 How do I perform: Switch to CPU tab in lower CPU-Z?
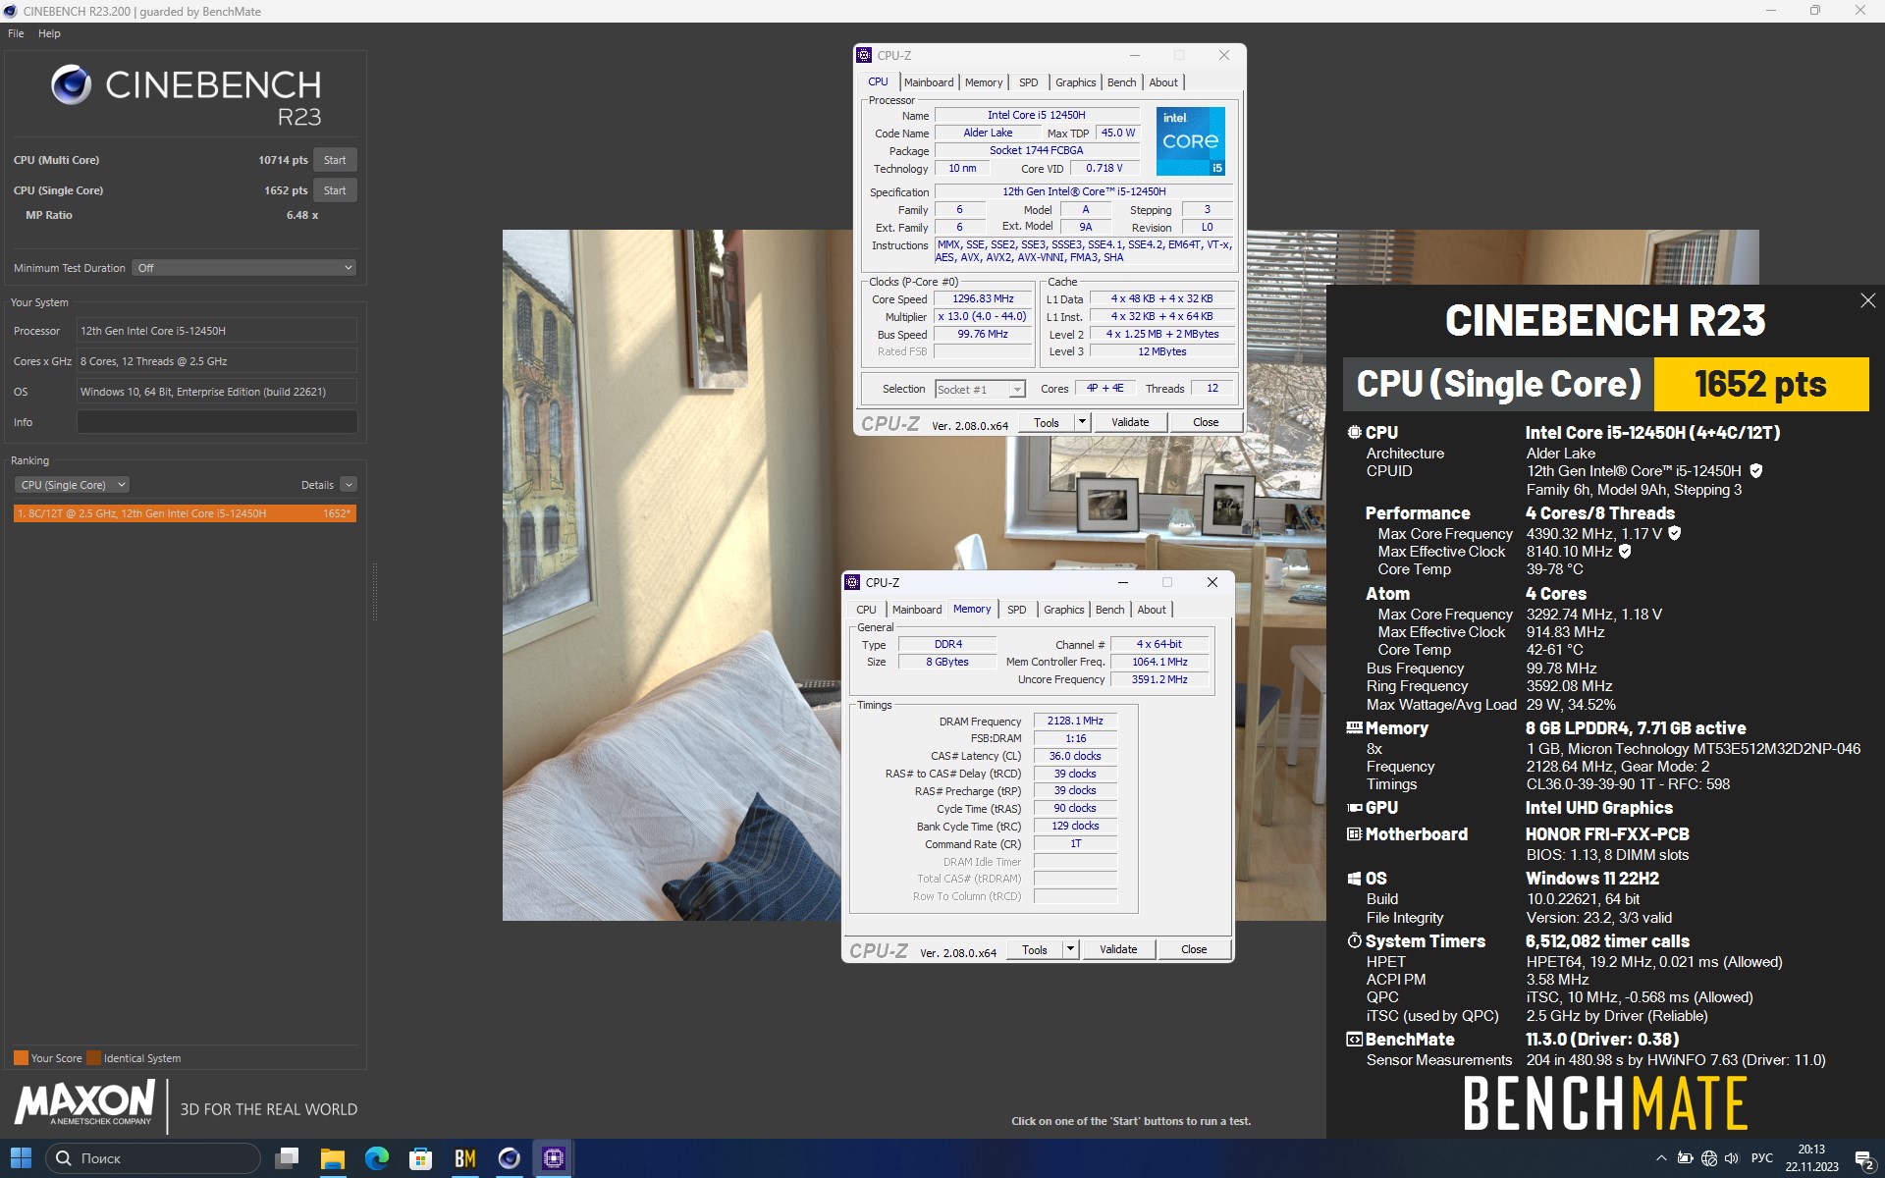point(866,610)
